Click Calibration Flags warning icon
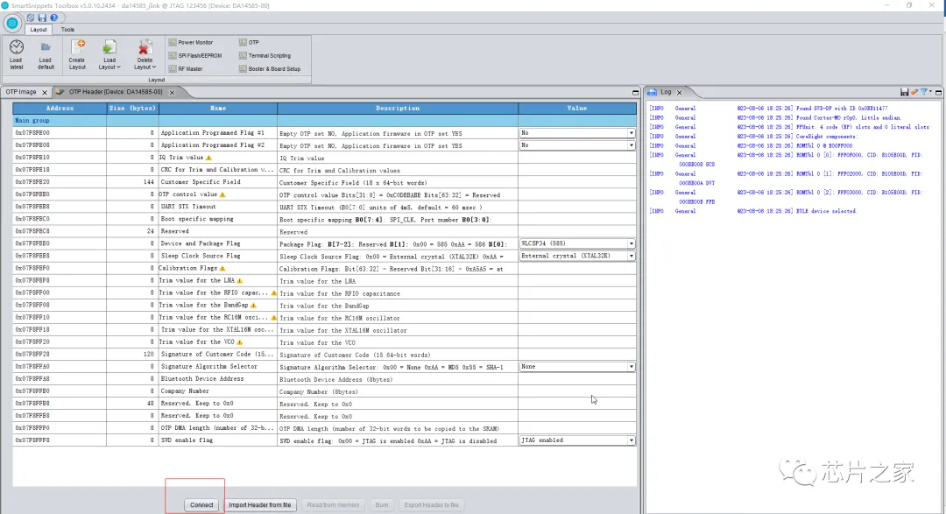This screenshot has width=946, height=514. click(222, 269)
